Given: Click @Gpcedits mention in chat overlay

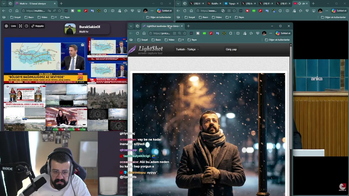Looking at the screenshot, I should click(128, 177).
